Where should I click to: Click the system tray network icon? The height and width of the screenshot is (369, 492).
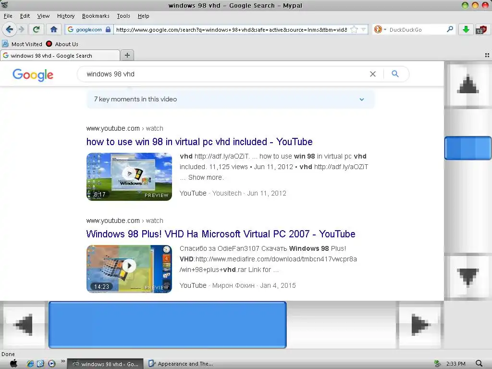point(437,364)
